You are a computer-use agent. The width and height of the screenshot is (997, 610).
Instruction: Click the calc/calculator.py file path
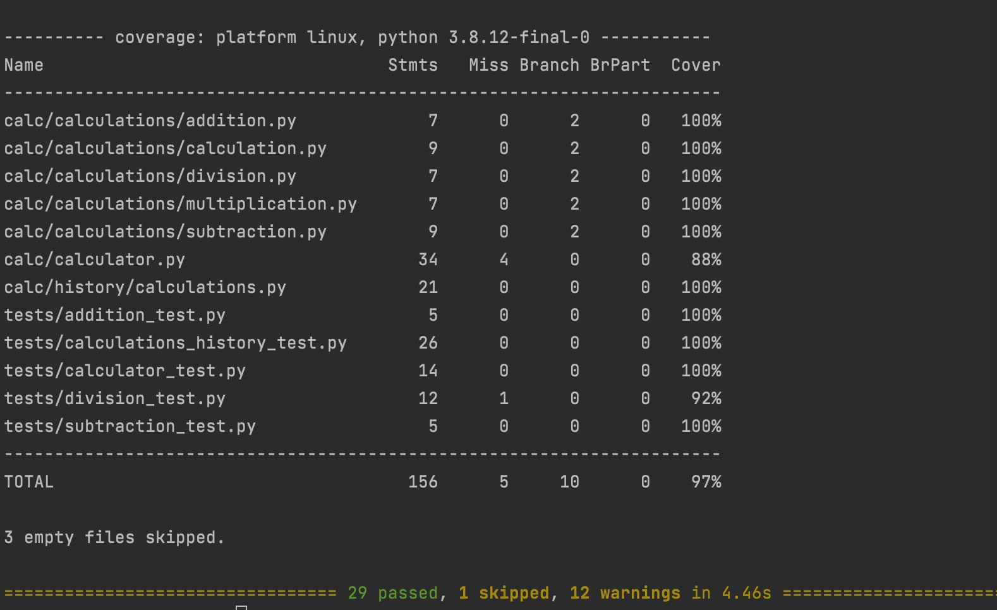pos(95,259)
